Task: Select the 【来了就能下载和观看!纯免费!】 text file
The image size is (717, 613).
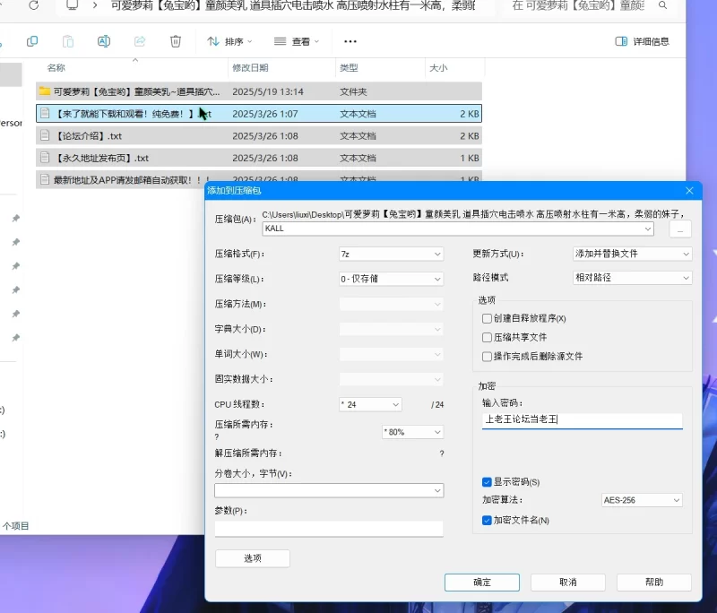Action: (259, 113)
